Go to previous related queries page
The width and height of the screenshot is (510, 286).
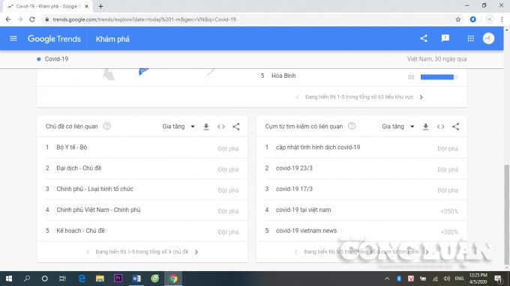pos(296,252)
